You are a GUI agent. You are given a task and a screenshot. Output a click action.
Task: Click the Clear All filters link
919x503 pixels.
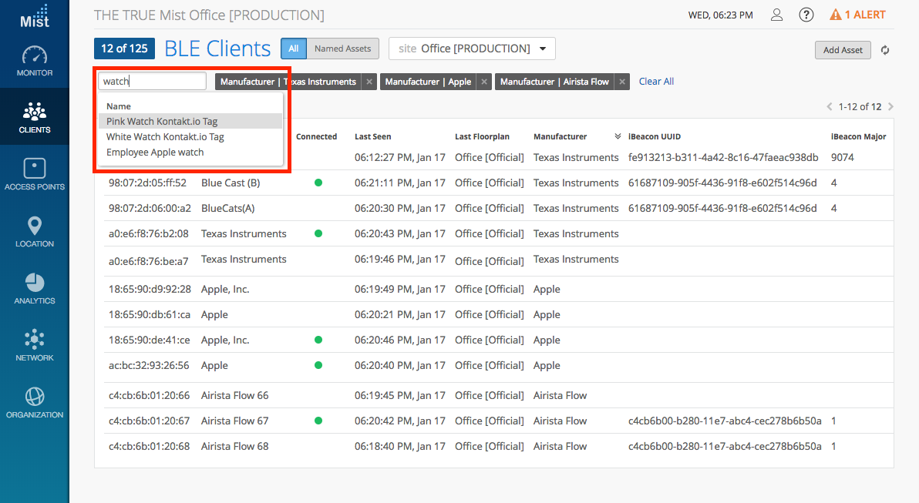pyautogui.click(x=656, y=82)
